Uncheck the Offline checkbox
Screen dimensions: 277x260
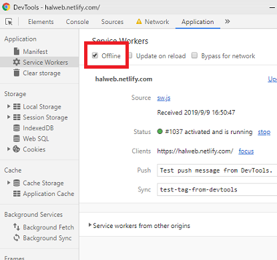click(x=95, y=55)
